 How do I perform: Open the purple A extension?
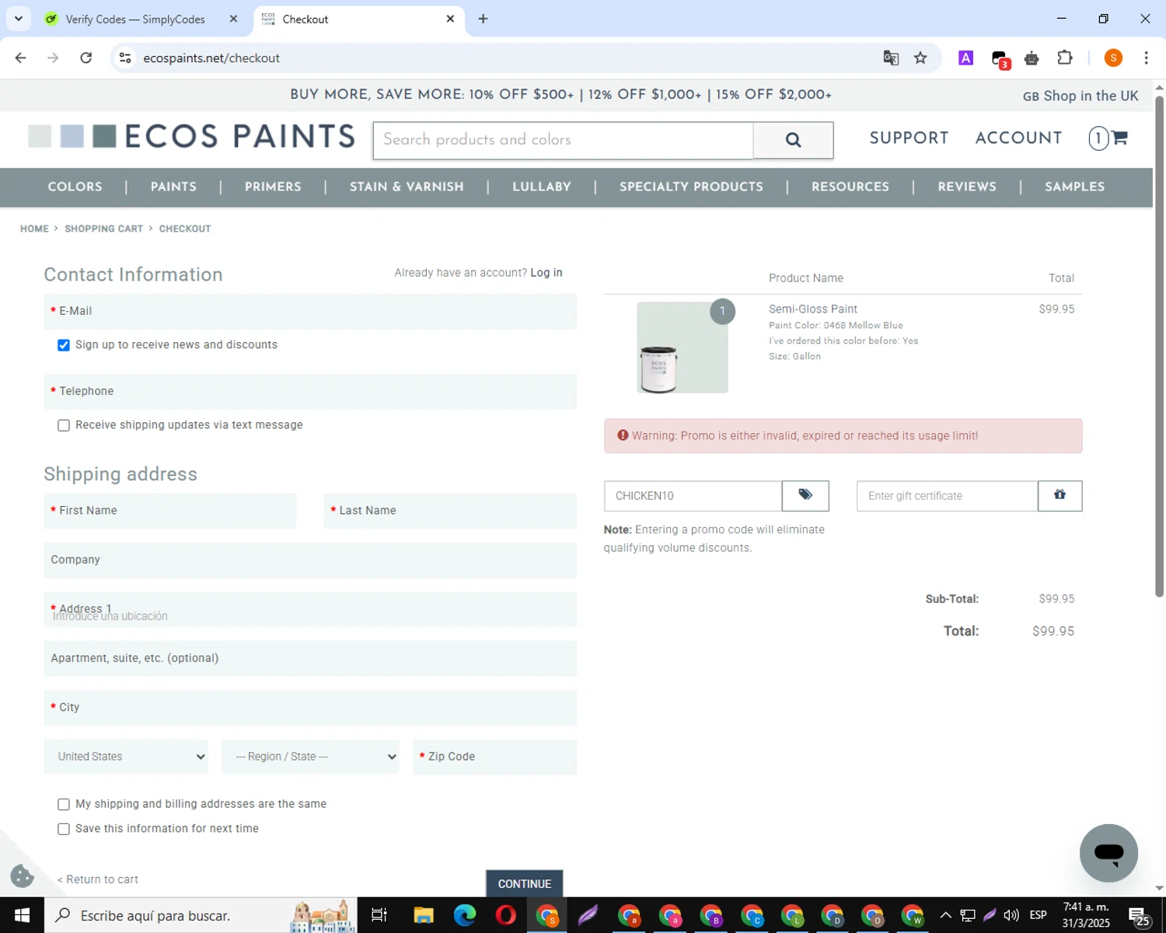[965, 58]
